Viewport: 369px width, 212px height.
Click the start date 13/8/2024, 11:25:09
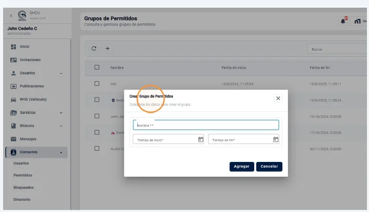pyautogui.click(x=237, y=84)
